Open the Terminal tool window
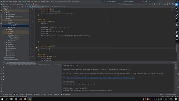This screenshot has height=101, width=179. [x=37, y=95]
